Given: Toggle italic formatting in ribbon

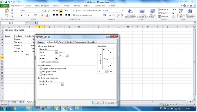Looking at the screenshot, I should tap(25, 15).
